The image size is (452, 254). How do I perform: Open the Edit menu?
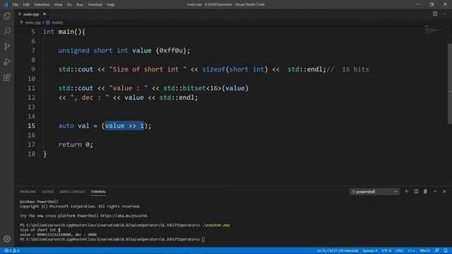(26, 4)
